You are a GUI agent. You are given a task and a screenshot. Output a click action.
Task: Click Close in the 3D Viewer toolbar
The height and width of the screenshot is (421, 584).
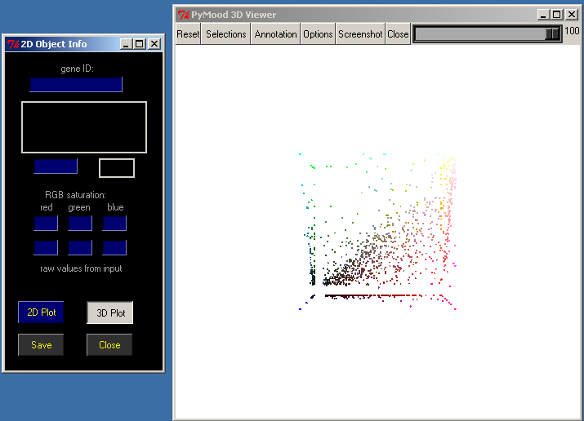pos(398,33)
